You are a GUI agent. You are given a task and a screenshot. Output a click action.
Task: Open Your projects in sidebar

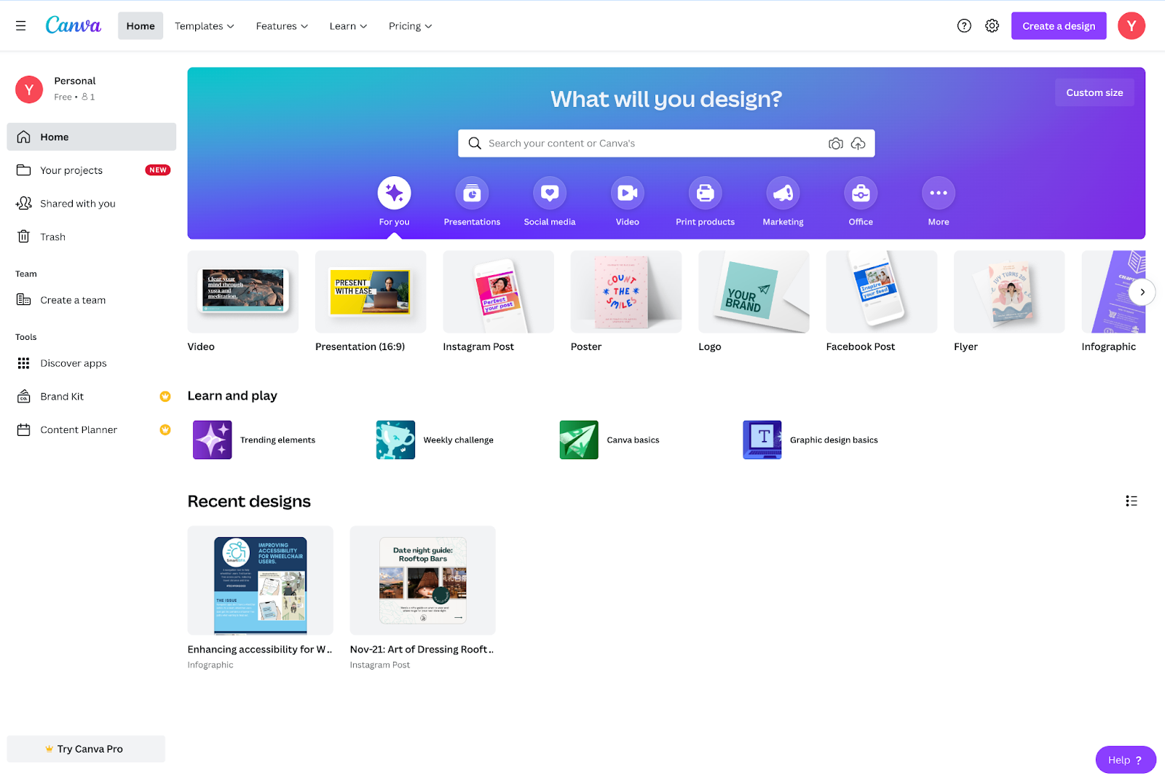point(92,170)
